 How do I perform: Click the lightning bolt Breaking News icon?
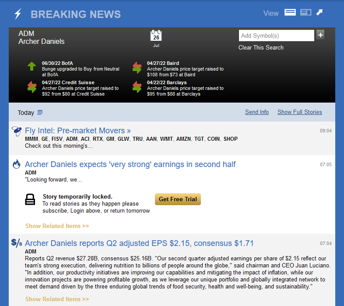click(x=18, y=14)
